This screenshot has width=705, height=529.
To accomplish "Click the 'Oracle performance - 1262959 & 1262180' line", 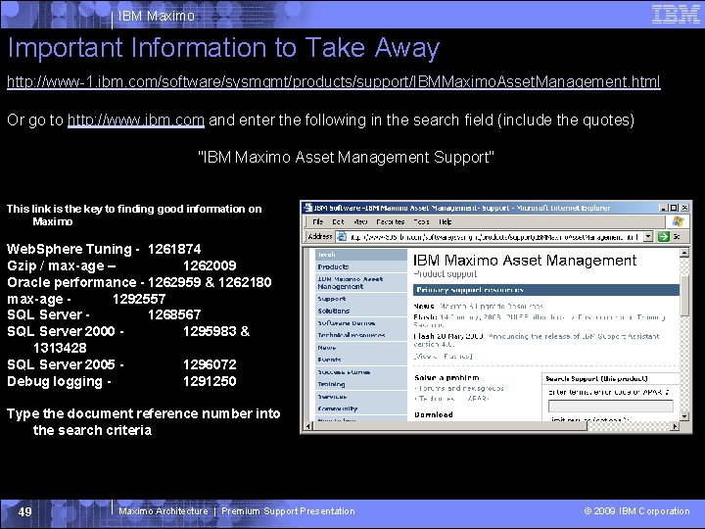I will click(139, 282).
